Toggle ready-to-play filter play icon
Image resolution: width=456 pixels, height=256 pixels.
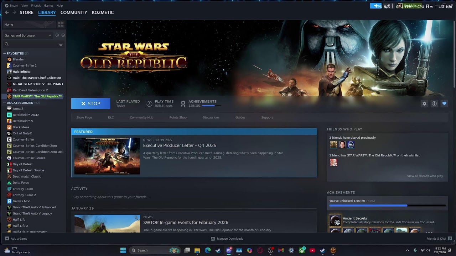(x=63, y=35)
